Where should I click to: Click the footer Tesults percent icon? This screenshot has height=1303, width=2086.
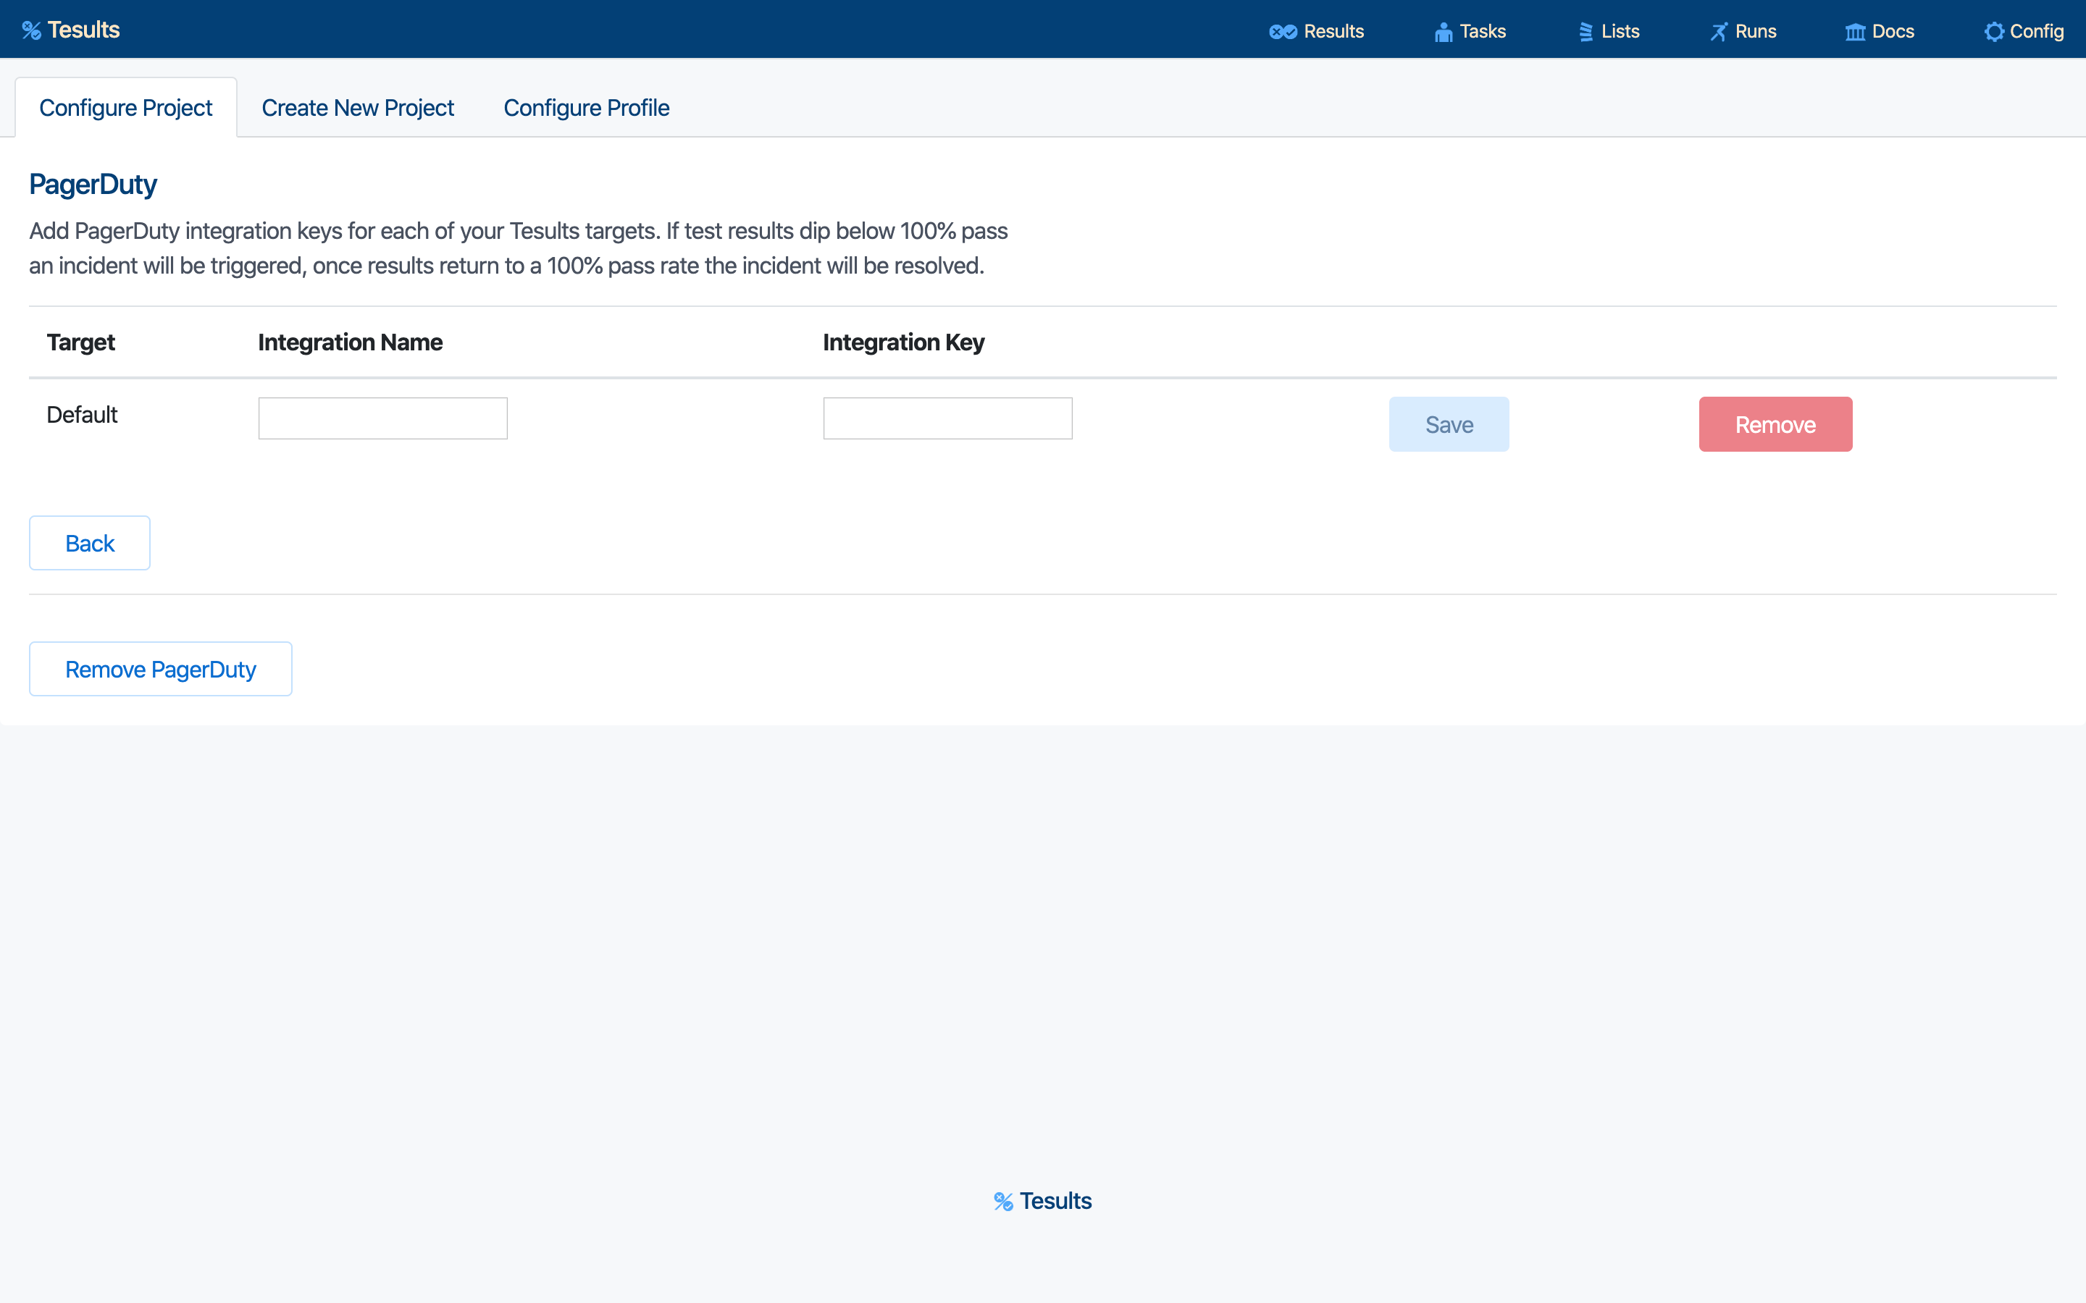1003,1202
